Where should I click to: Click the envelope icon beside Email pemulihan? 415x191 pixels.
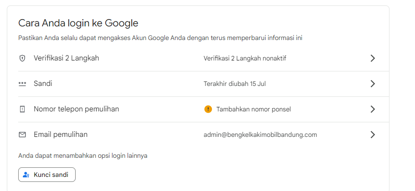coord(22,135)
